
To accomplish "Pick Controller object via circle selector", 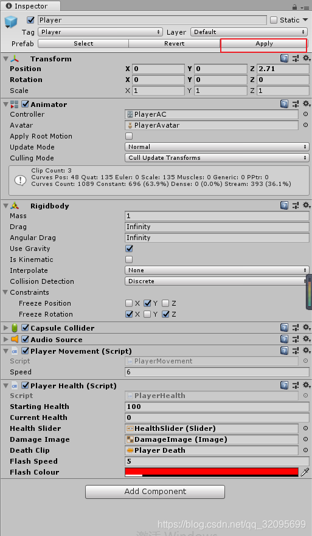I will (x=305, y=114).
